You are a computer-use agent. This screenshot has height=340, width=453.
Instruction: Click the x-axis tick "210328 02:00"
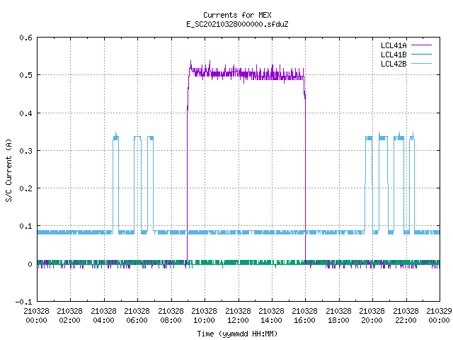[x=69, y=316]
